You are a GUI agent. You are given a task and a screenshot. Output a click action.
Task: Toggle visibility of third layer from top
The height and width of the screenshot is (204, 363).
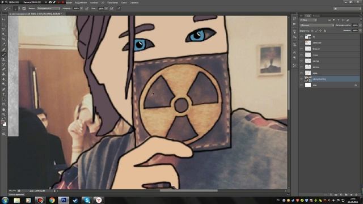301,49
